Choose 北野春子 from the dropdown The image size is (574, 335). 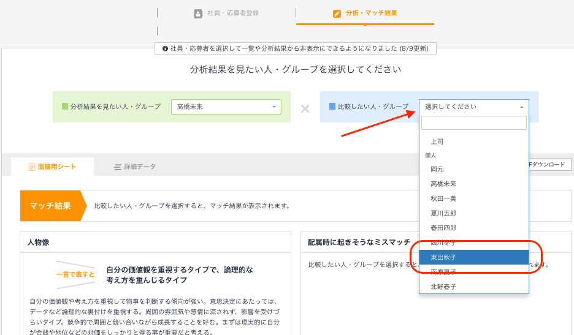pyautogui.click(x=443, y=286)
